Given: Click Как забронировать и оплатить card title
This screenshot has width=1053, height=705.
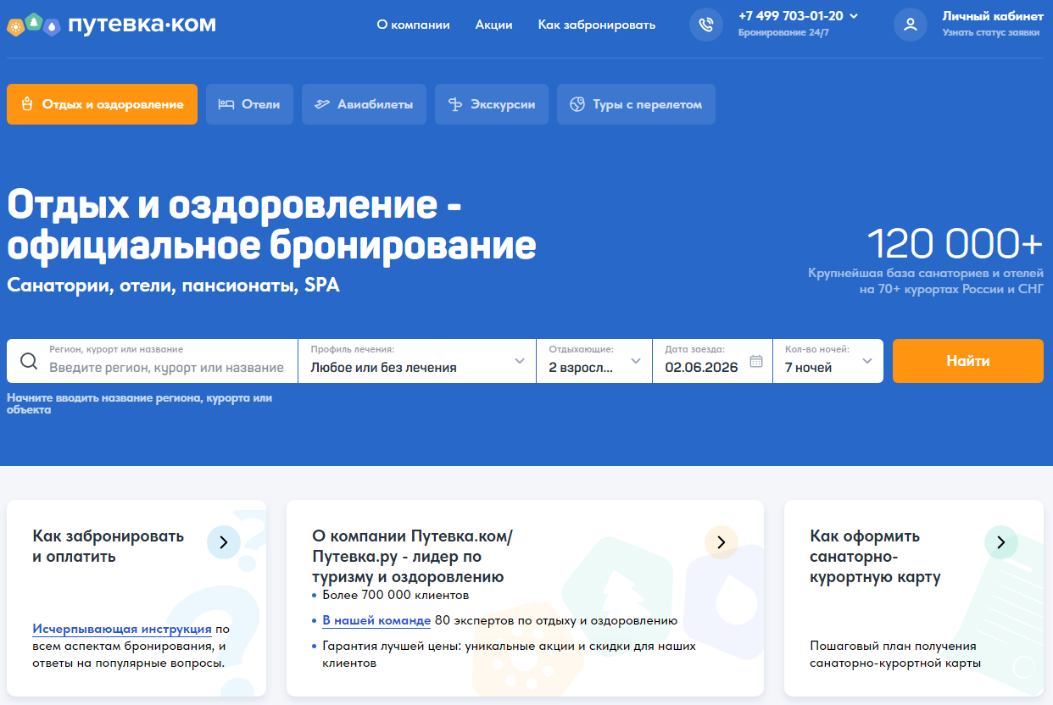Looking at the screenshot, I should pyautogui.click(x=108, y=547).
